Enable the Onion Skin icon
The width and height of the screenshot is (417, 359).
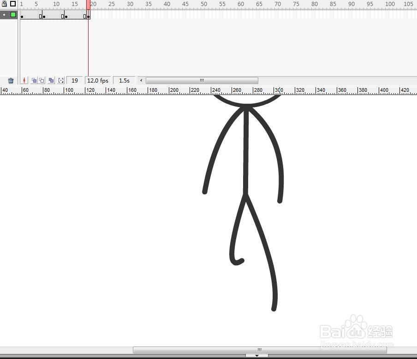click(34, 80)
